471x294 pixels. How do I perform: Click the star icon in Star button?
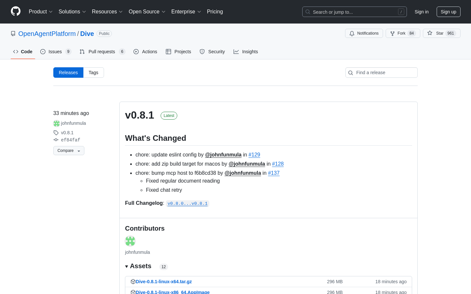tap(430, 33)
